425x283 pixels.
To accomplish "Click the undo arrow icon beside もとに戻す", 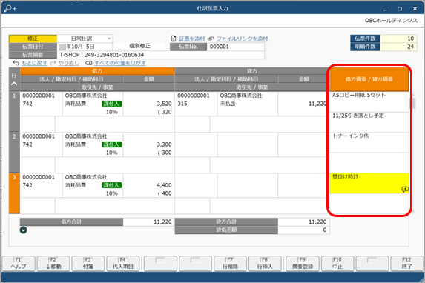I will click(x=16, y=63).
